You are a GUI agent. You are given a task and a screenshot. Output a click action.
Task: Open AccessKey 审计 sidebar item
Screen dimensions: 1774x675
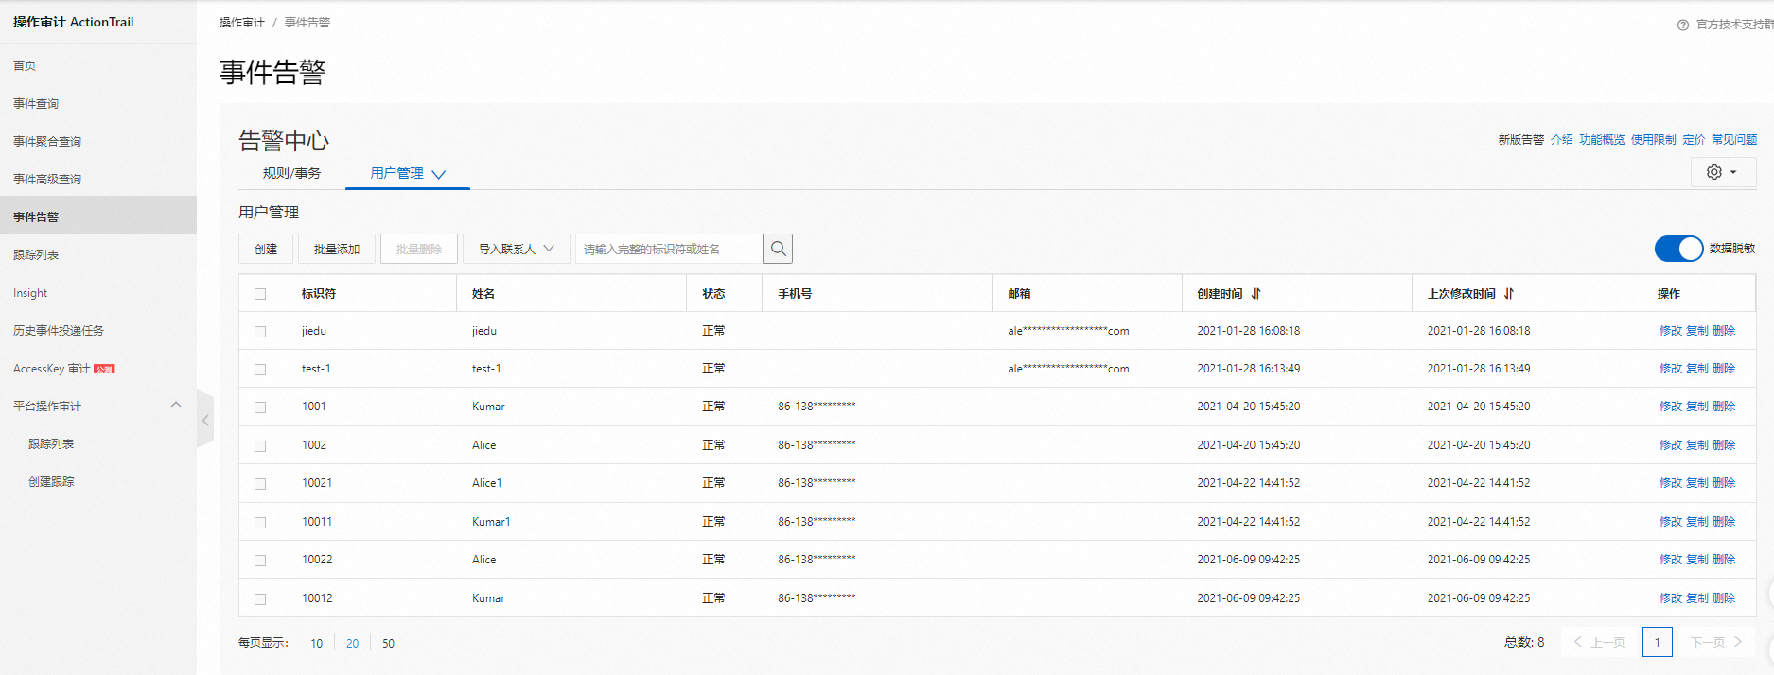pos(51,369)
